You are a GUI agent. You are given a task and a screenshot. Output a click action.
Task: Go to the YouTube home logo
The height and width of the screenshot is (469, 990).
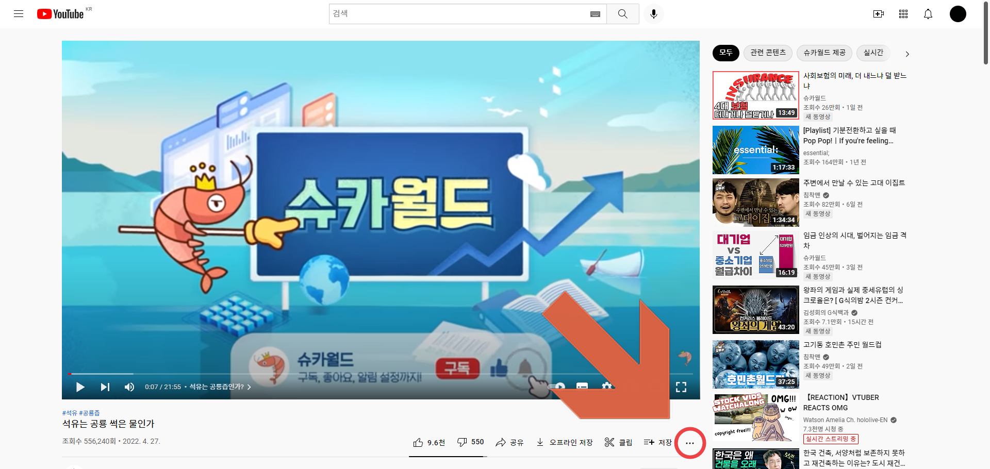pos(60,14)
